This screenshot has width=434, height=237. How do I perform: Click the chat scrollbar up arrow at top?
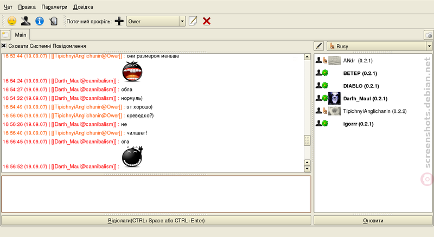307,57
